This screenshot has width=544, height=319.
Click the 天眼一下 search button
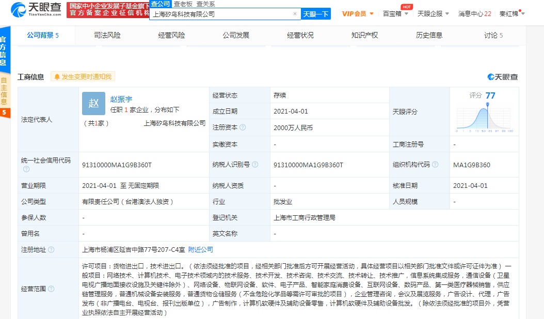tap(316, 14)
